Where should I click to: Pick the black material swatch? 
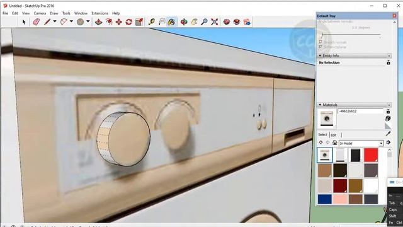pos(355,155)
